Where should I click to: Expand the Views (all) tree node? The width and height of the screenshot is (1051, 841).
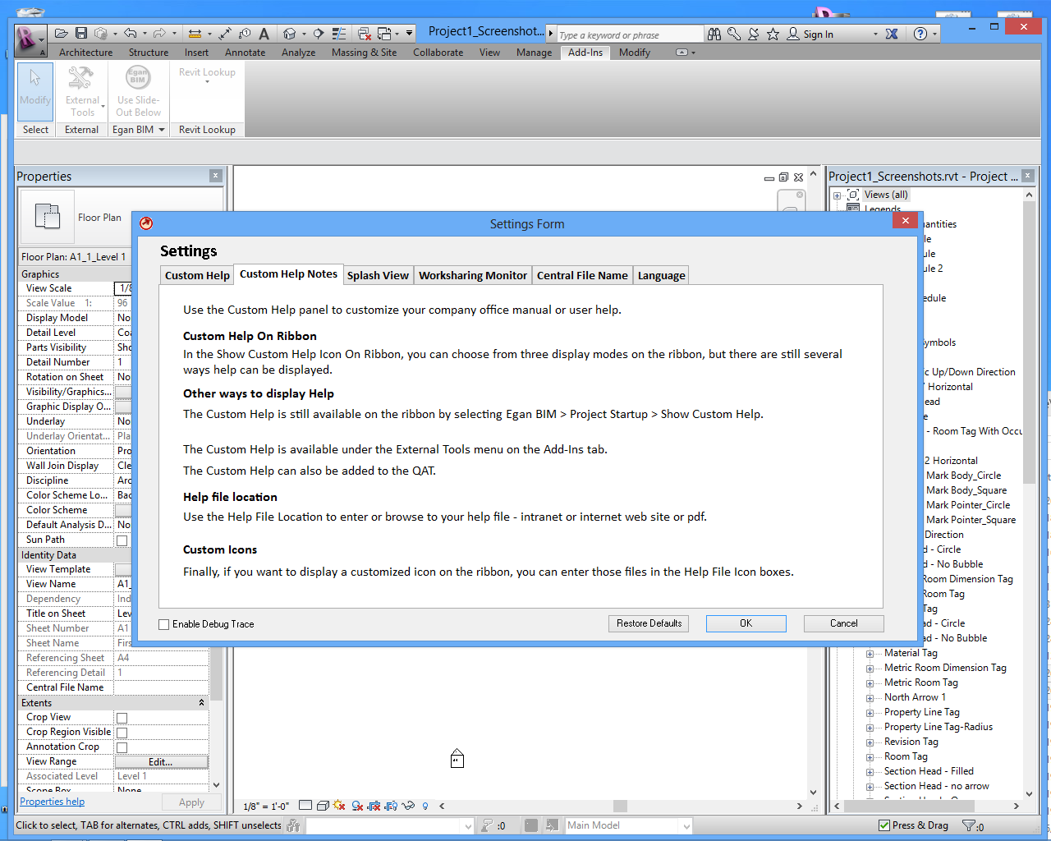pyautogui.click(x=837, y=195)
